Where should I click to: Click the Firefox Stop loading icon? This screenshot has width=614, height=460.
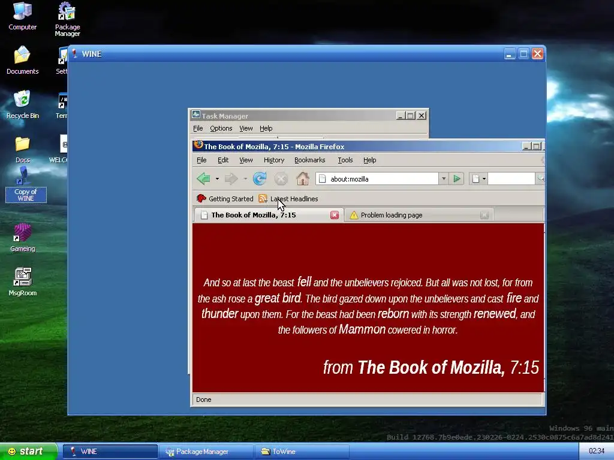coord(281,178)
